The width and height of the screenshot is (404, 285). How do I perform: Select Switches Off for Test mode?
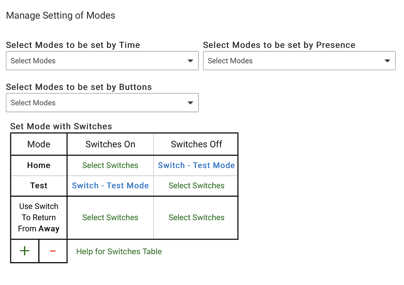(196, 186)
